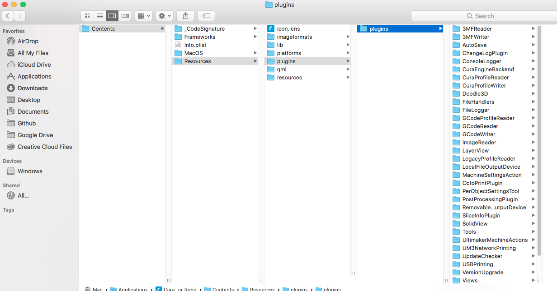Select the platforms folder
Screen dimensions: 557x291
tap(307, 53)
